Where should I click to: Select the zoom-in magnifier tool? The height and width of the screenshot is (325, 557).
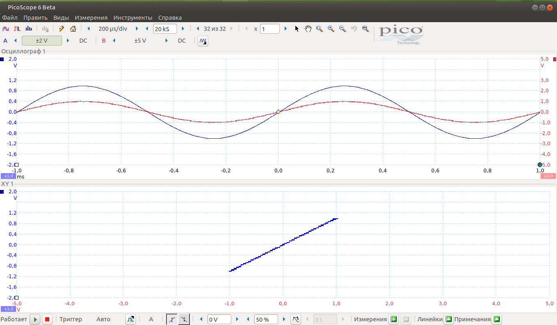click(331, 29)
